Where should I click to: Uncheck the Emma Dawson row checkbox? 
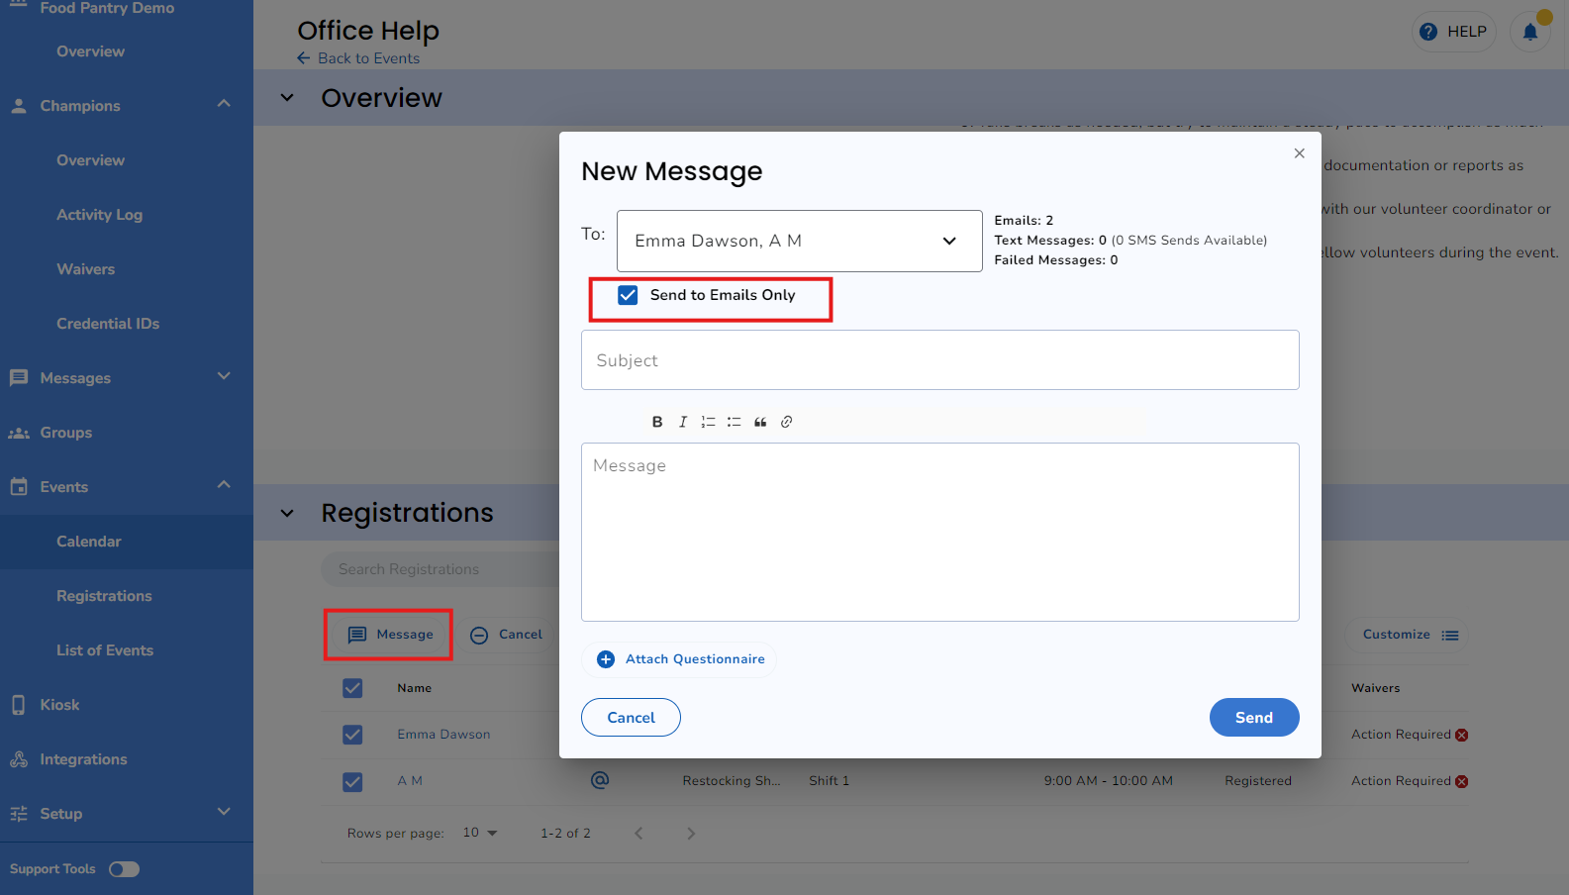(352, 735)
